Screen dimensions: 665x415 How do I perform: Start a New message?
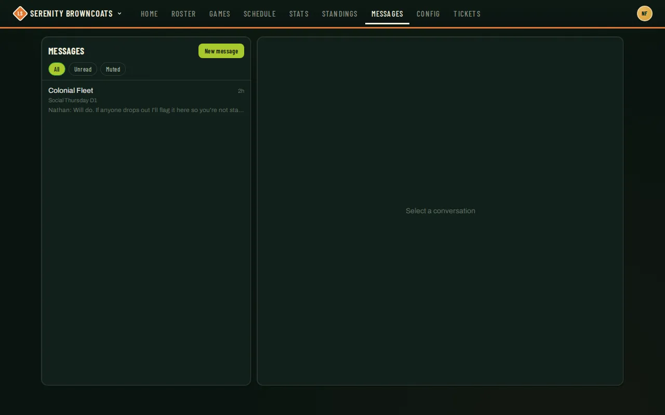pos(221,51)
